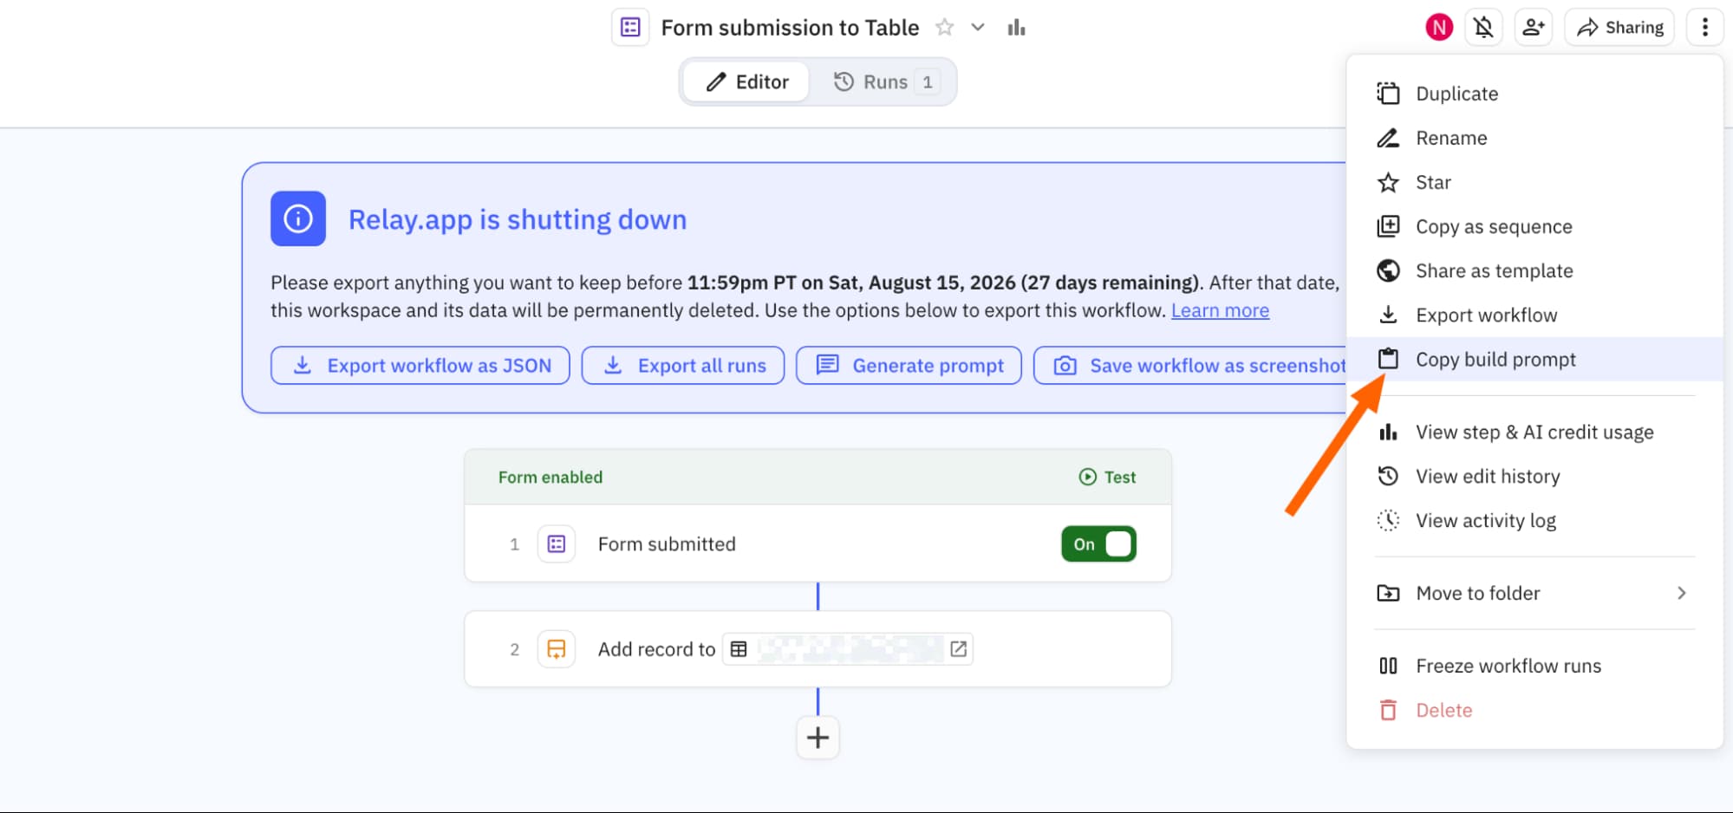Screen dimensions: 1733x813
Task: Open the workflow usage bar chart icon
Action: click(1016, 28)
